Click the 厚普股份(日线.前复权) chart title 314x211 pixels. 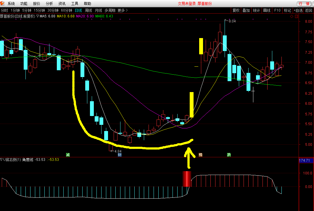18,16
